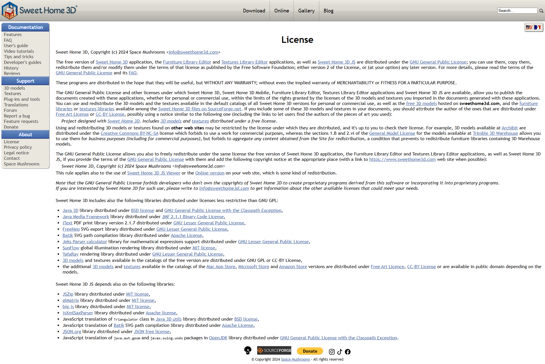Viewport: 545px width, 364px height.
Task: Open History sidebar link
Action: click(x=11, y=68)
